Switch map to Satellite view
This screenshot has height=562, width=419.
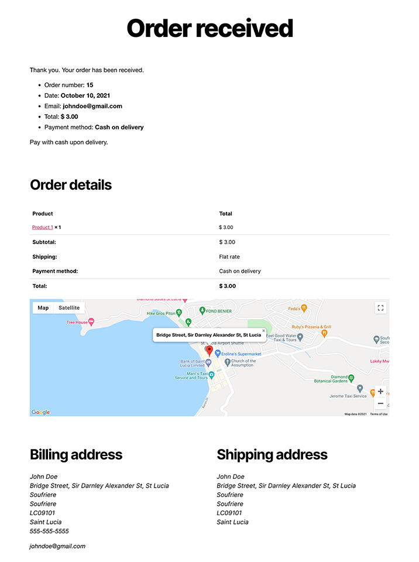tap(69, 308)
